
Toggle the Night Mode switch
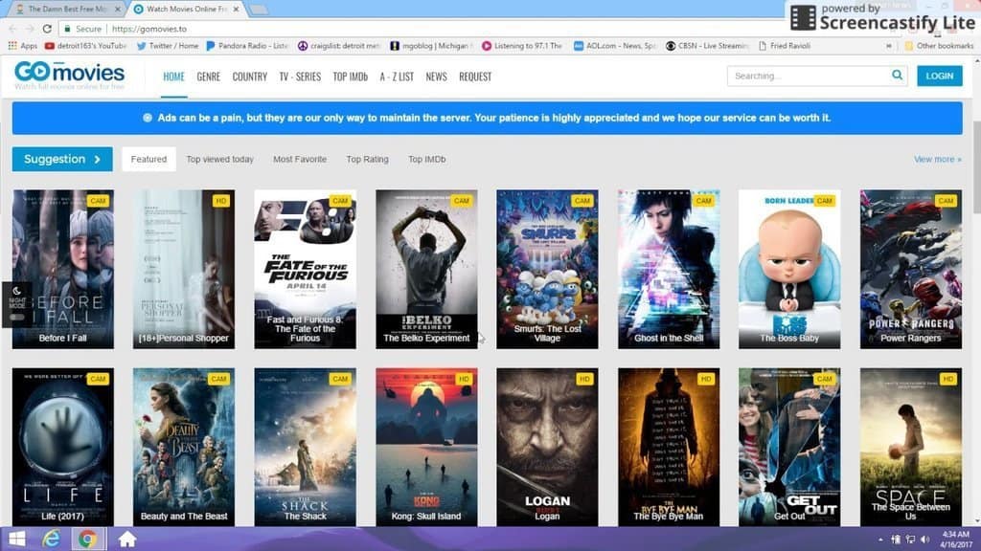click(17, 318)
